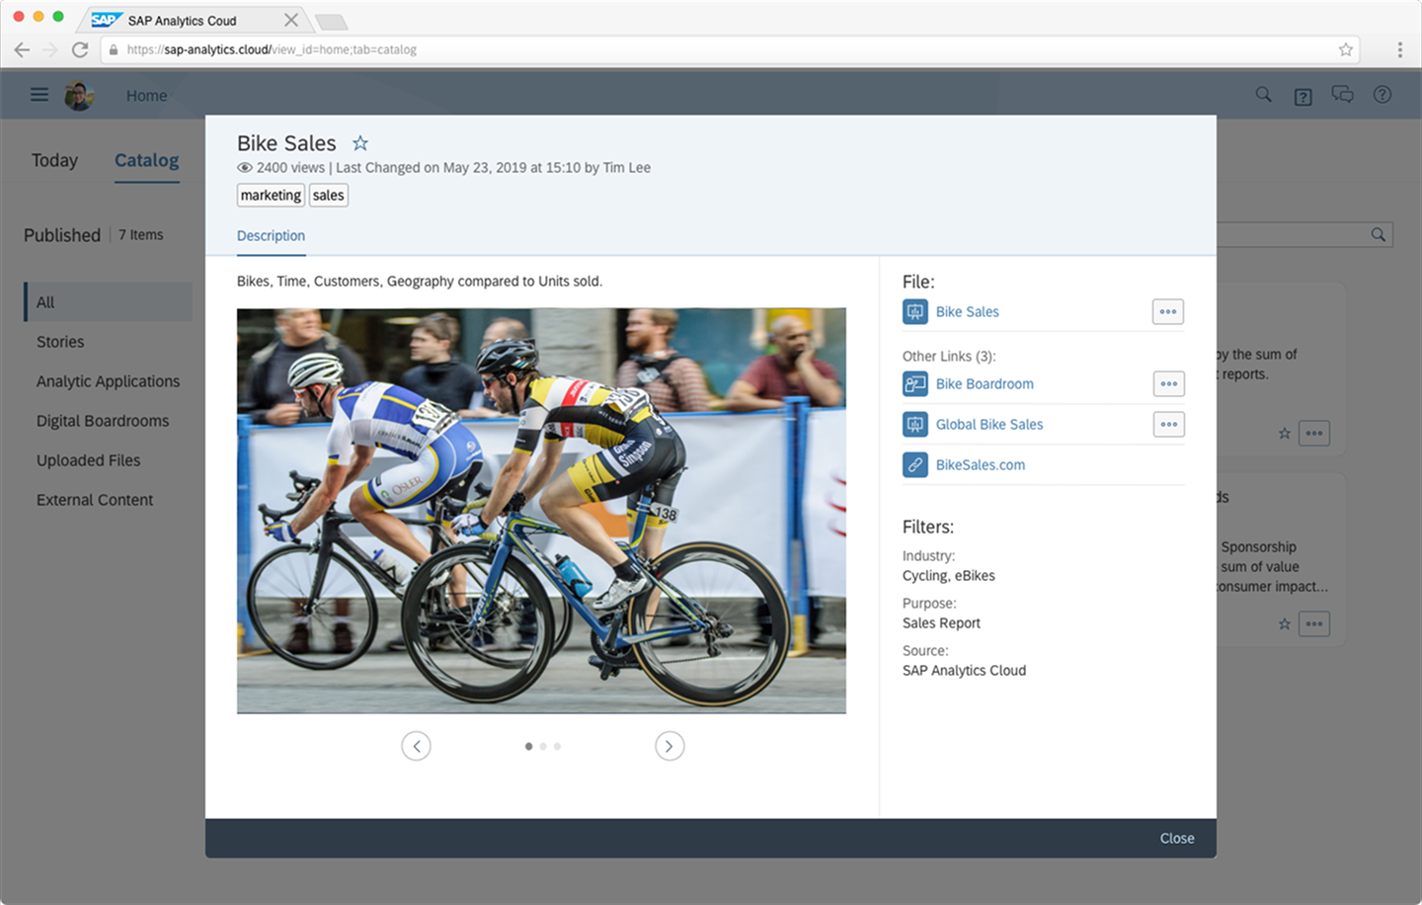
Task: Click the BikeSales.com link chain icon
Action: (x=915, y=465)
